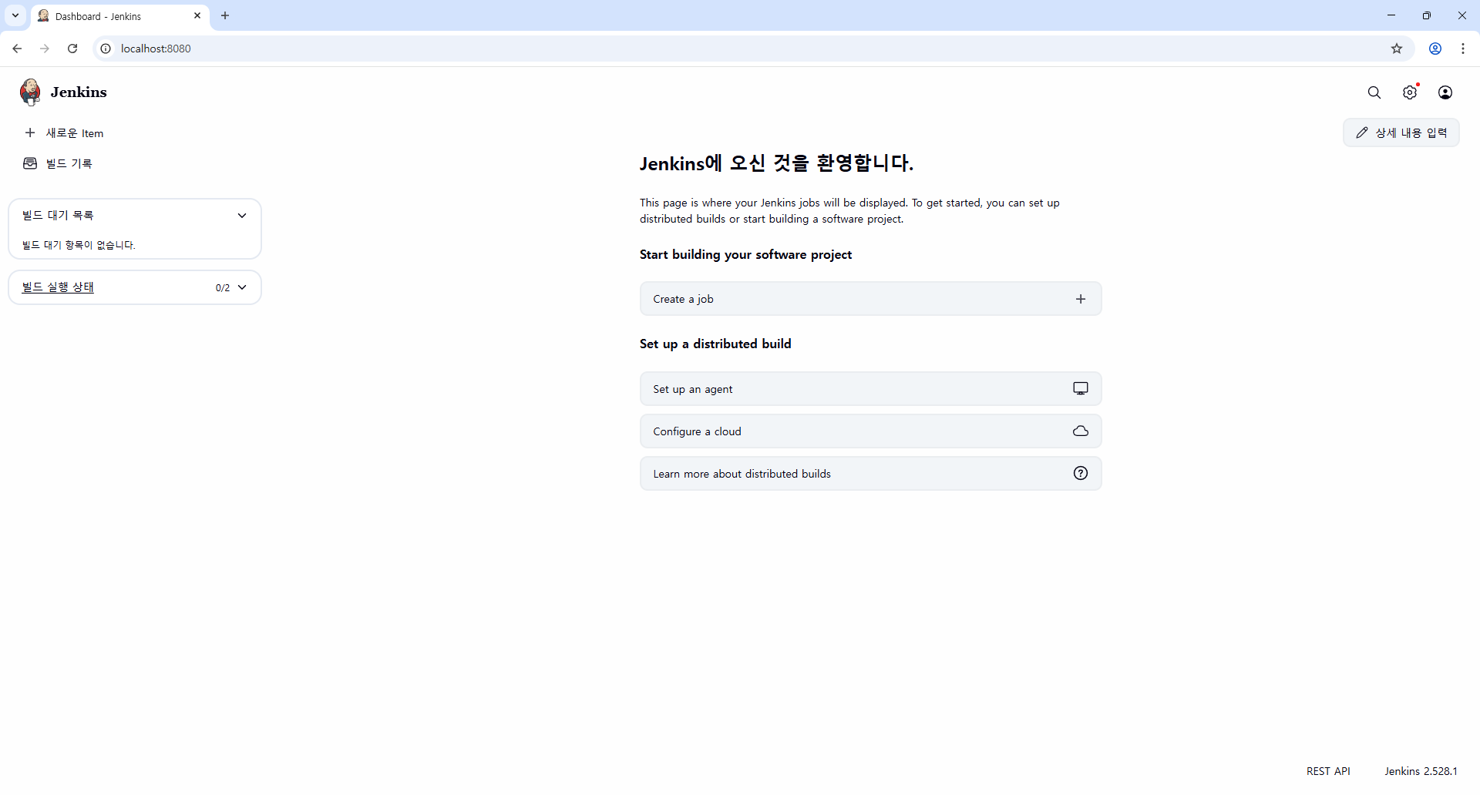Click the browser forward arrow
The image size is (1480, 795).
45,49
